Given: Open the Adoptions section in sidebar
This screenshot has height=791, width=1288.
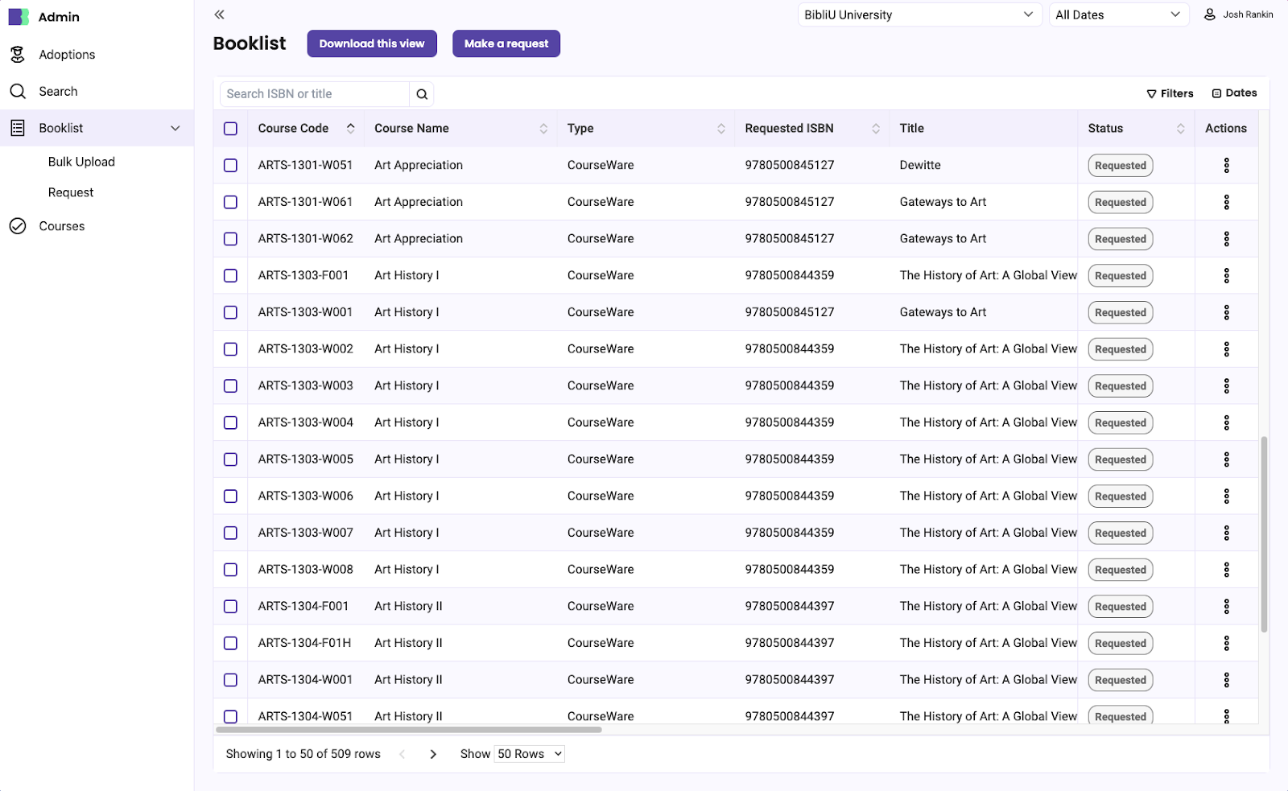Looking at the screenshot, I should pos(66,54).
